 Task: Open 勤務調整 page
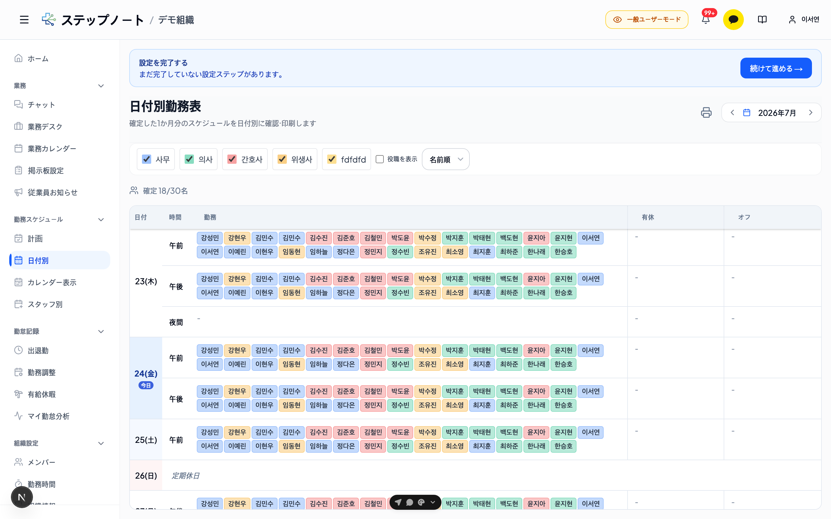(x=60, y=373)
